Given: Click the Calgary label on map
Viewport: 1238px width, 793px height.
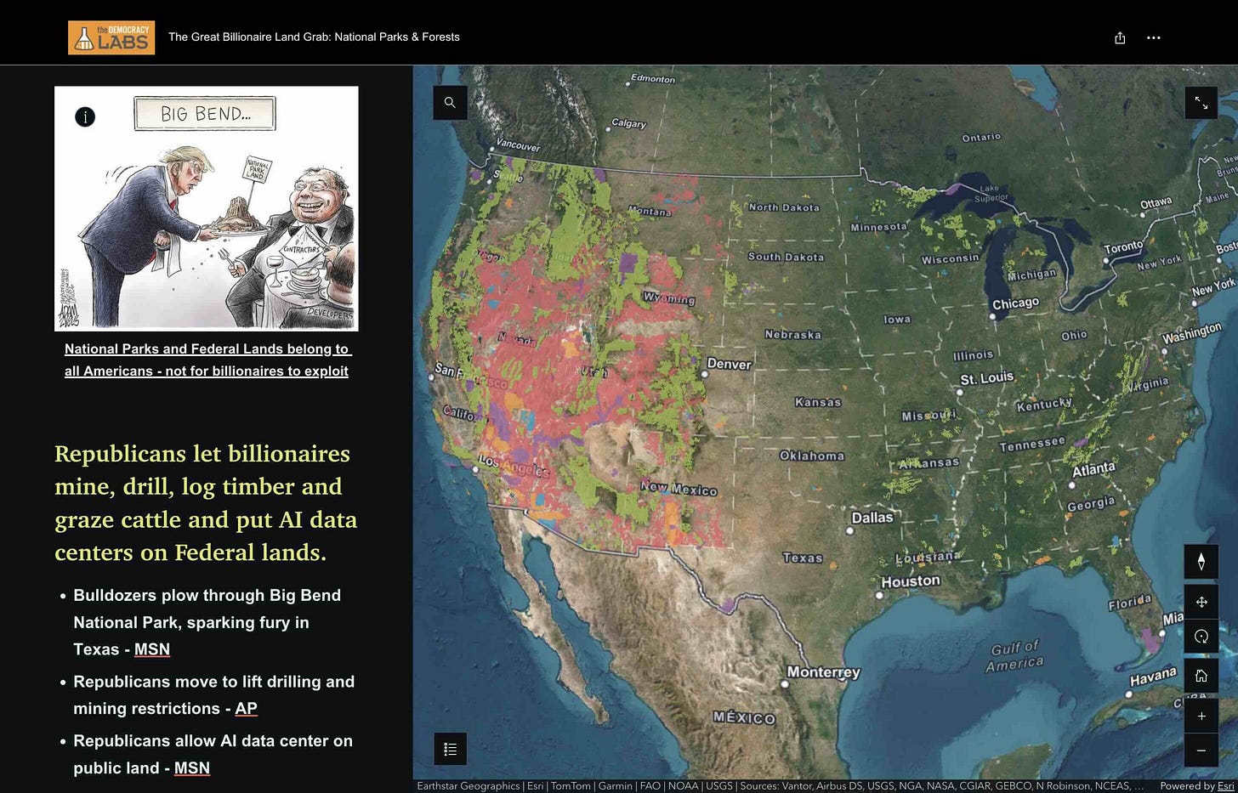Looking at the screenshot, I should coord(628,123).
